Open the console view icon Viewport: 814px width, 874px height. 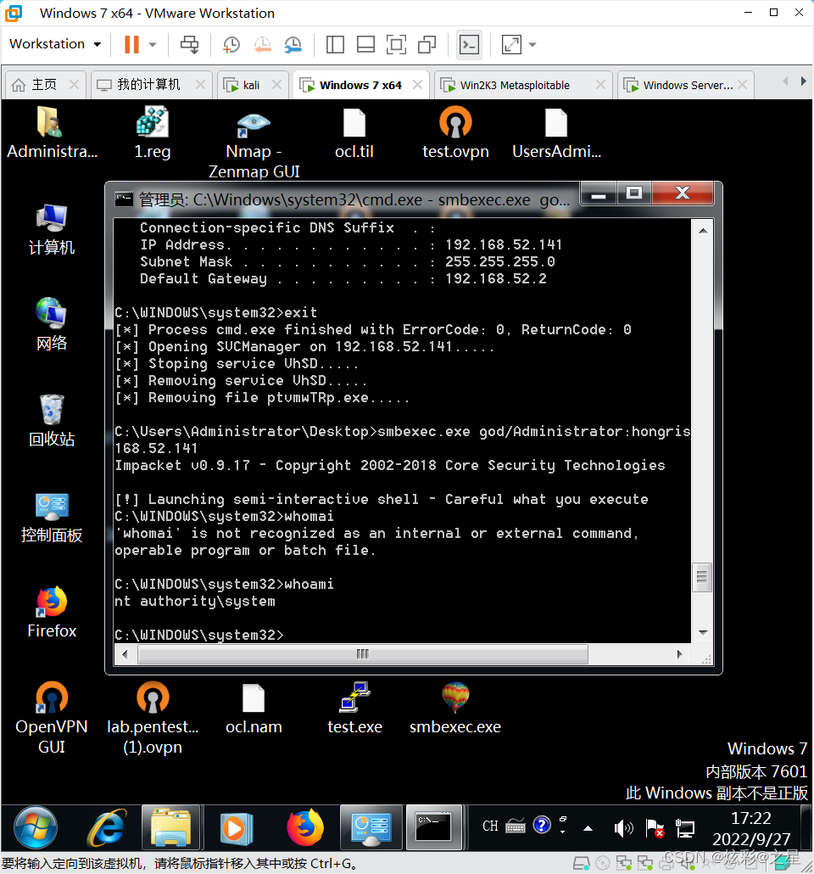pyautogui.click(x=469, y=45)
